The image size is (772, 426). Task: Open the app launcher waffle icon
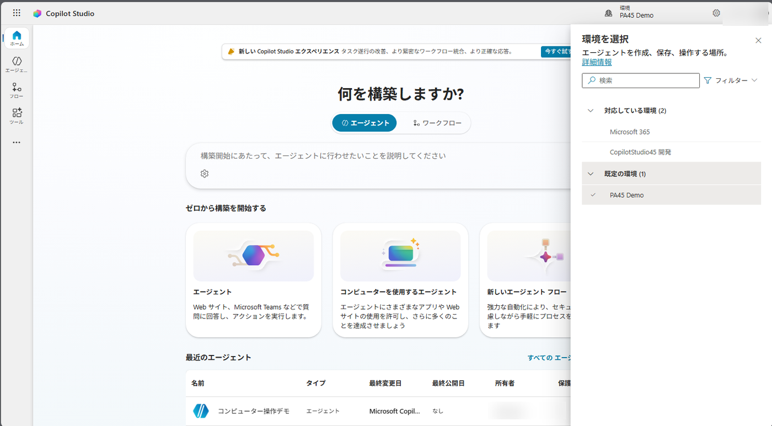click(x=17, y=13)
